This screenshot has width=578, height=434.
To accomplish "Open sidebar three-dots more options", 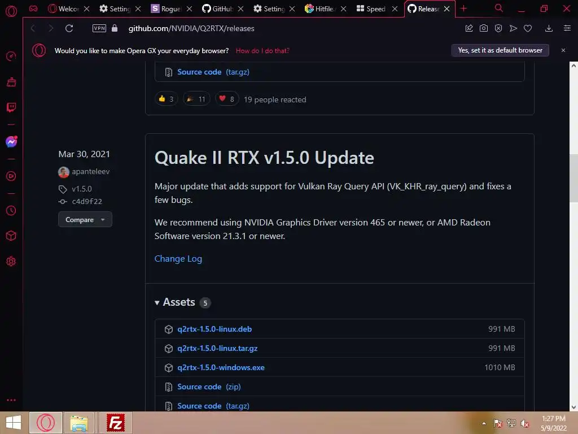I will [11, 400].
